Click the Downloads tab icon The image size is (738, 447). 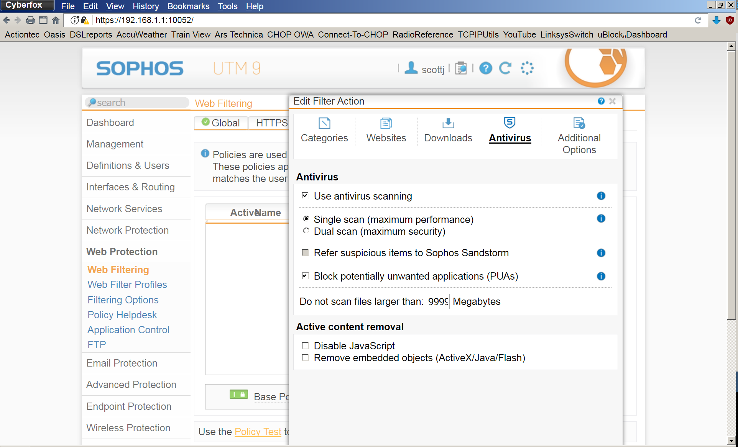coord(448,123)
